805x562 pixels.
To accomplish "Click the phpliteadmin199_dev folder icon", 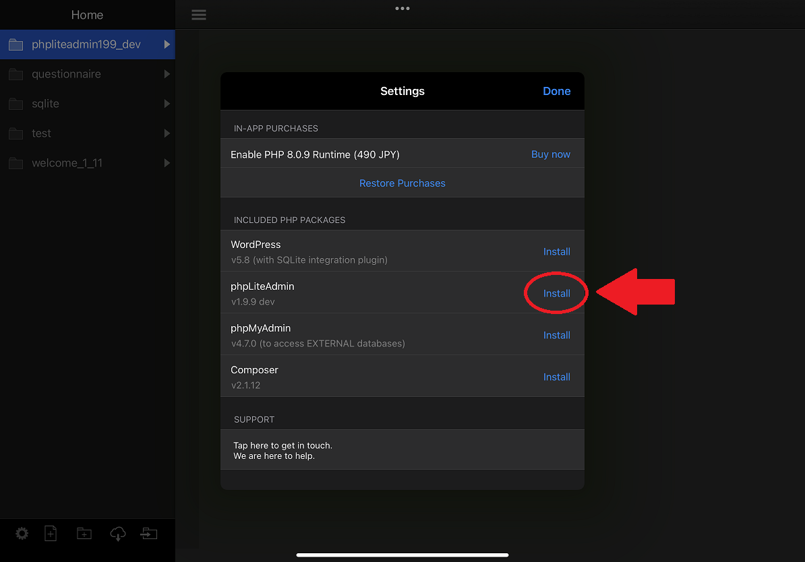I will pos(16,44).
